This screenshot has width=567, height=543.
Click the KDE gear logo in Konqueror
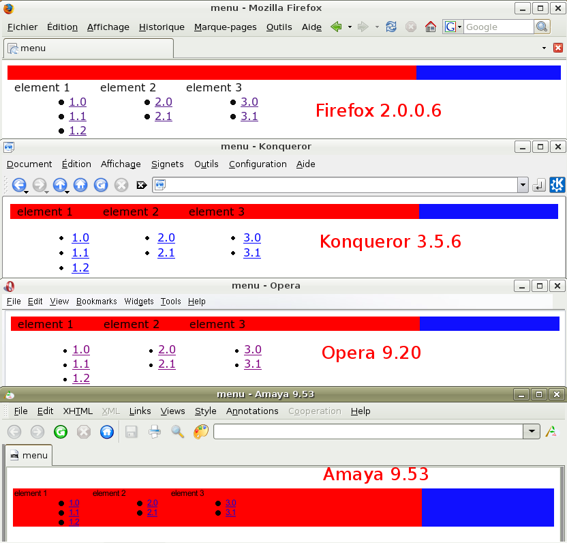pyautogui.click(x=557, y=185)
